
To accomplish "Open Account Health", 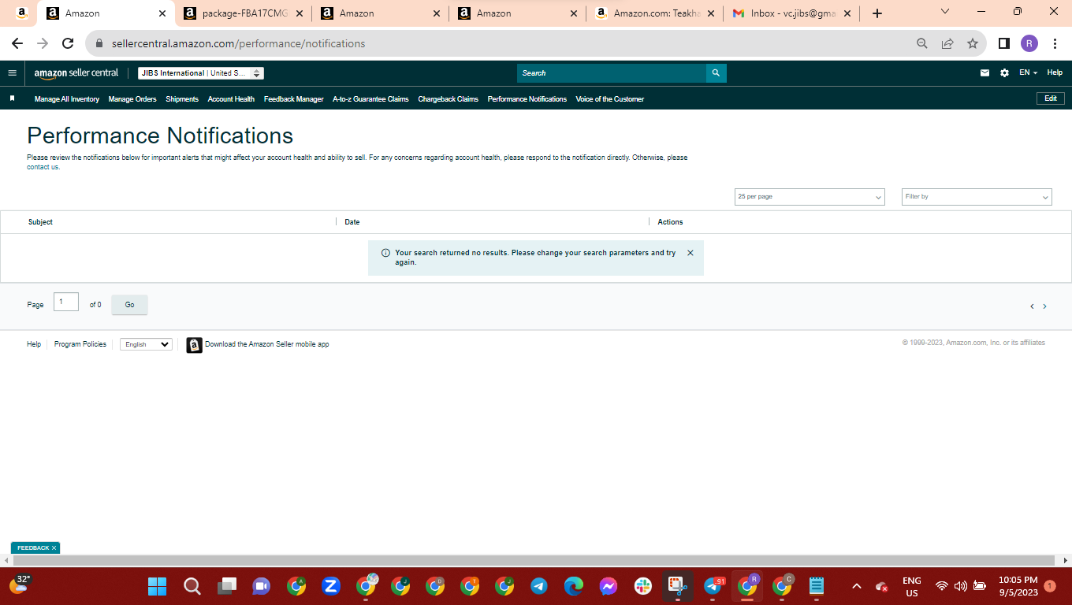I will point(231,99).
